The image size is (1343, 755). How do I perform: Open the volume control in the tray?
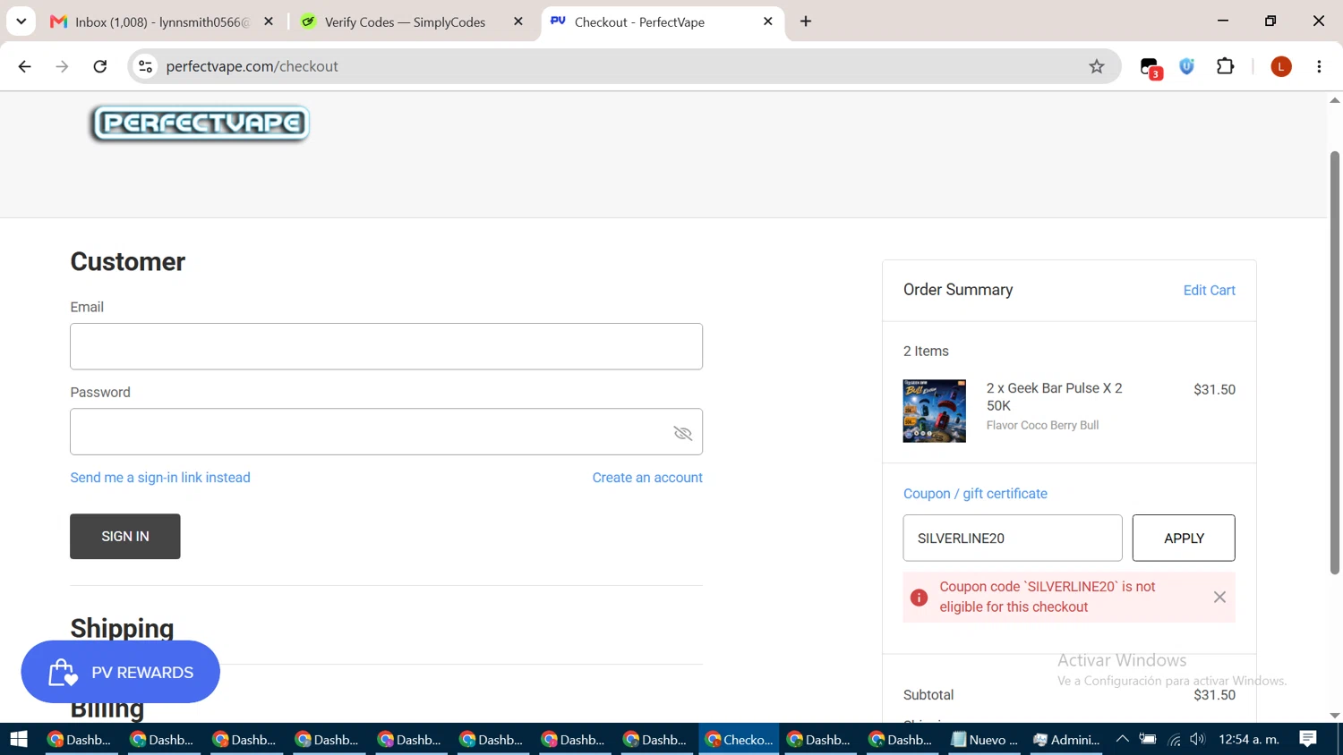[1198, 739]
